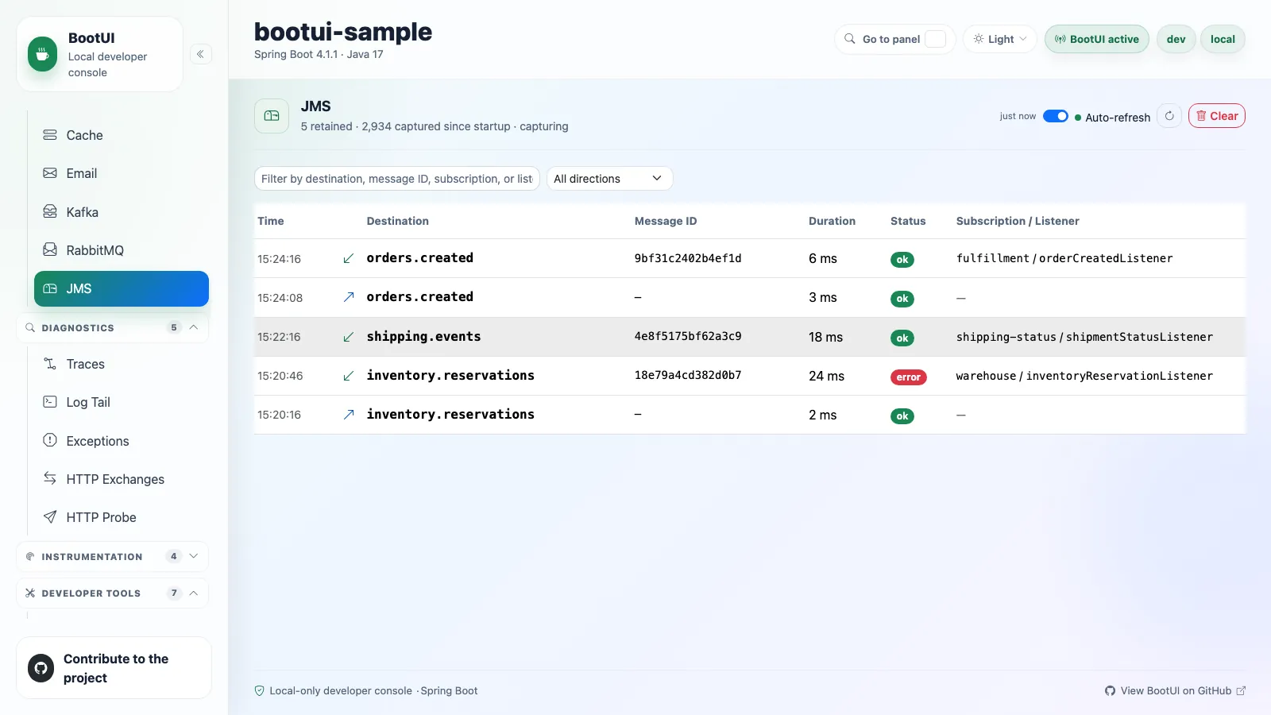
Task: Click the JMS panel header icon
Action: tap(272, 116)
